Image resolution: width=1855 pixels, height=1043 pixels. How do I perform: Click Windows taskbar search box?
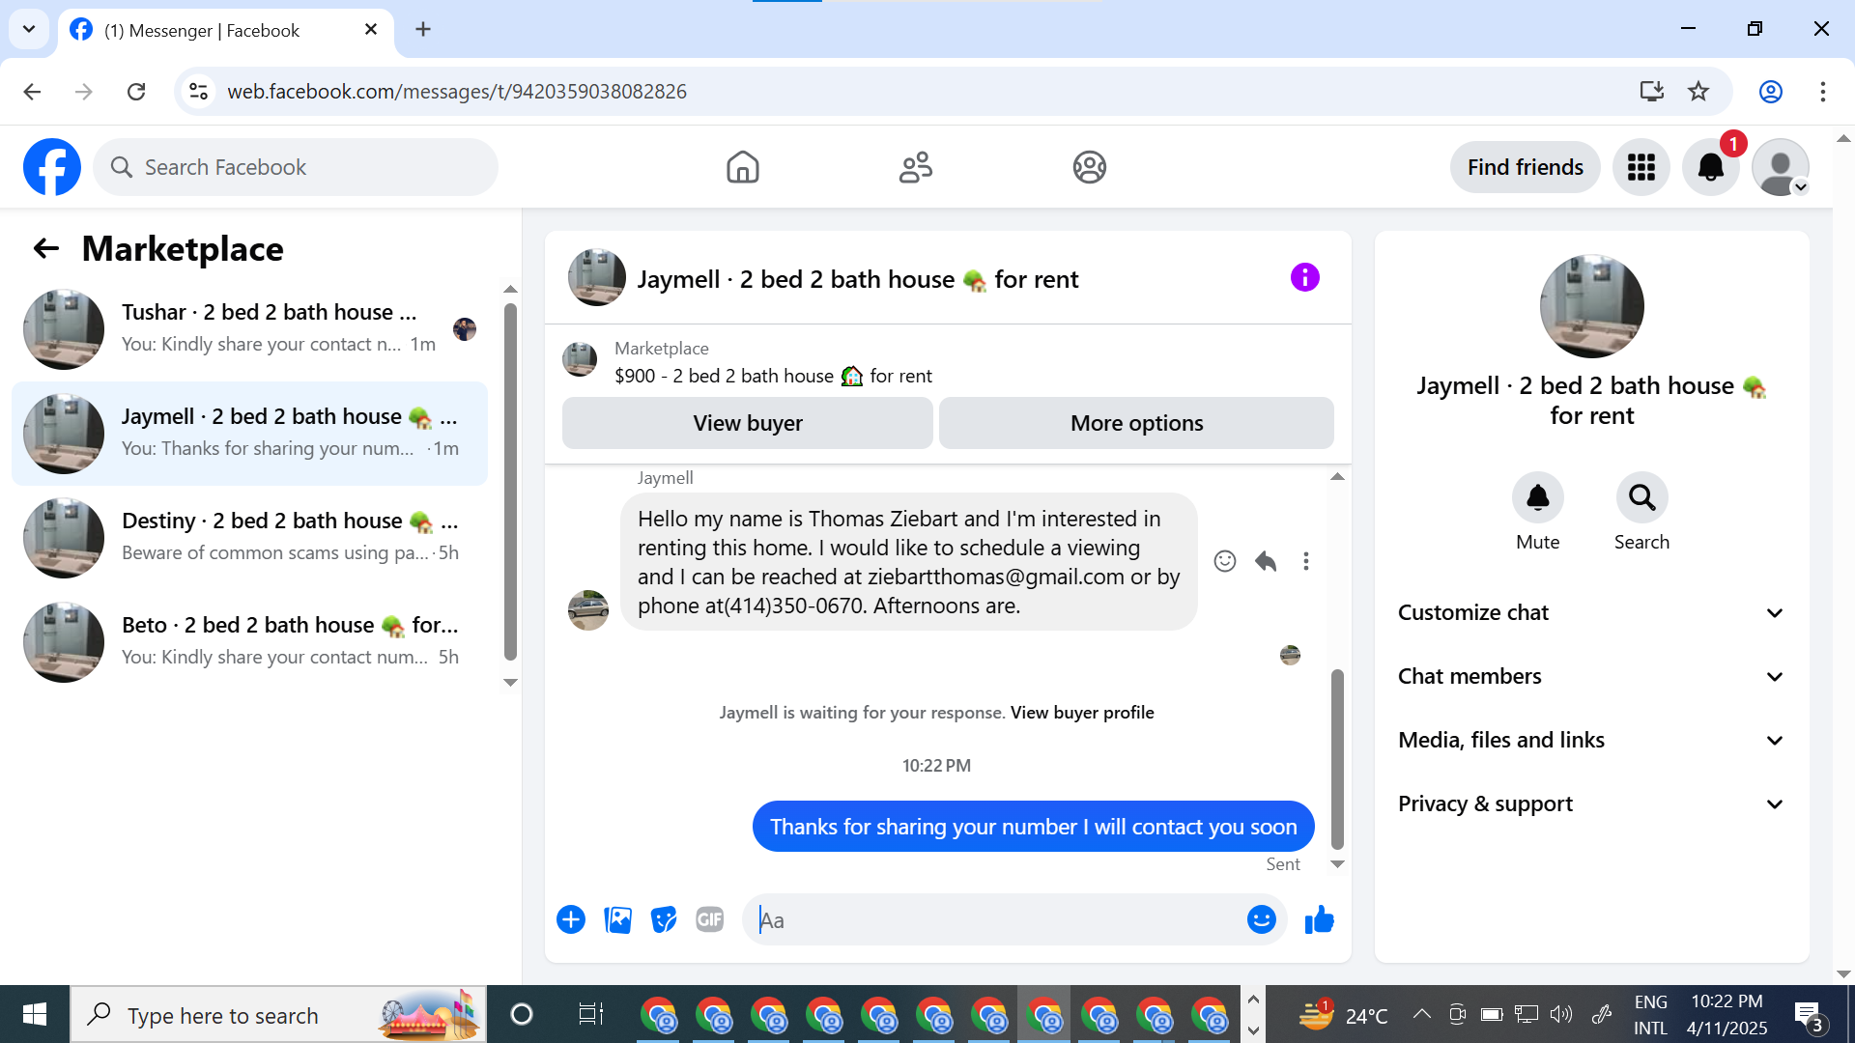(x=278, y=1014)
